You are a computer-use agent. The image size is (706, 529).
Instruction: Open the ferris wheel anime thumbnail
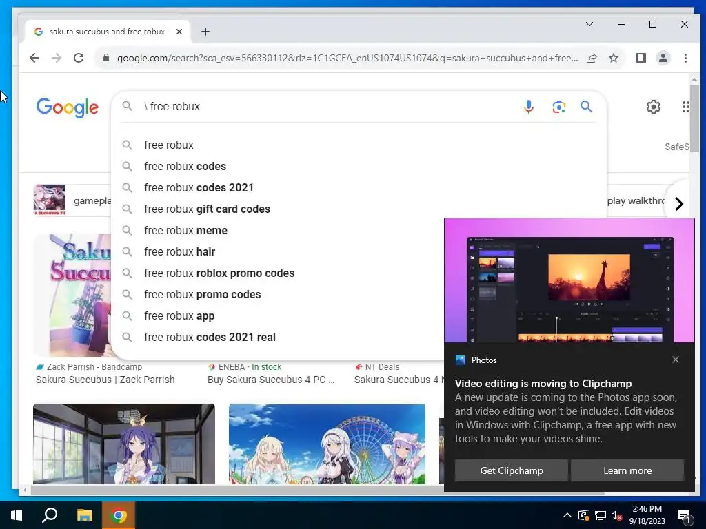click(327, 444)
